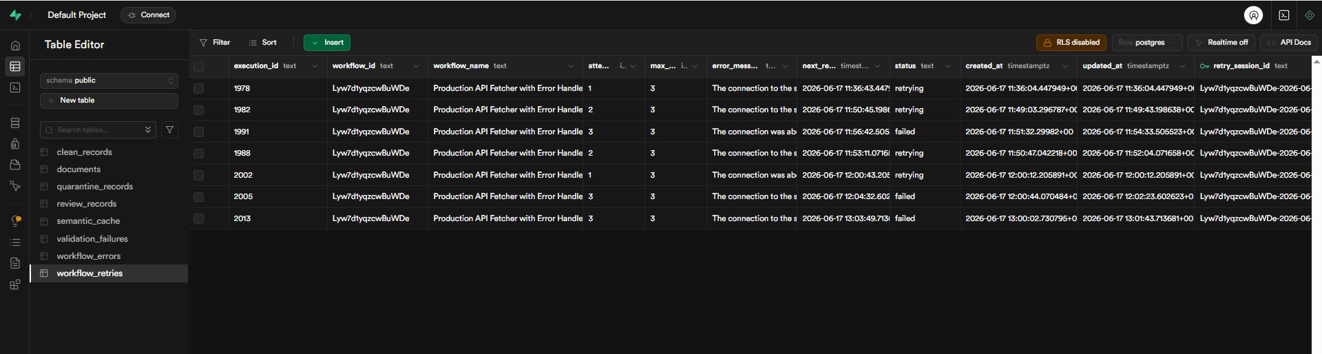Open the quarantine_records table
Screen dimensions: 1322x354
tap(94, 187)
